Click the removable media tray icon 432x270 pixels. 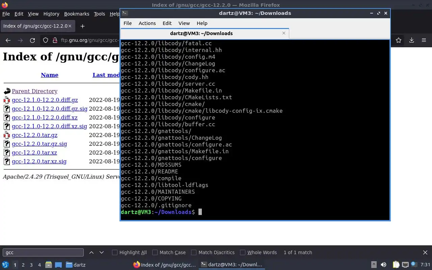click(x=374, y=265)
